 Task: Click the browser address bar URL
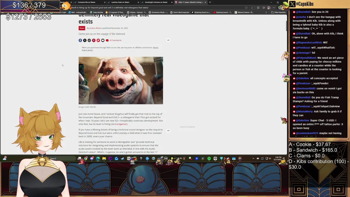tap(109, 8)
